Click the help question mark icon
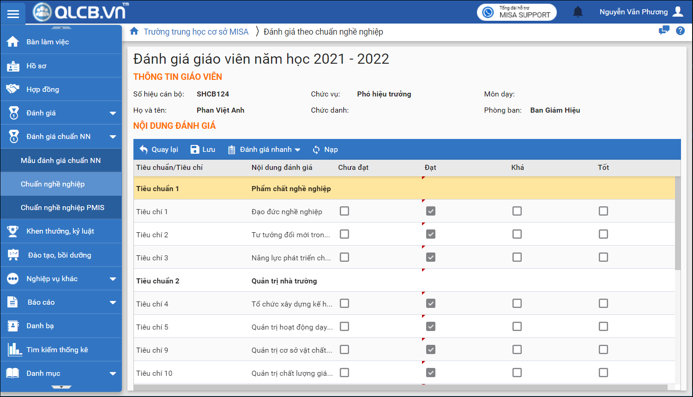 tap(680, 31)
